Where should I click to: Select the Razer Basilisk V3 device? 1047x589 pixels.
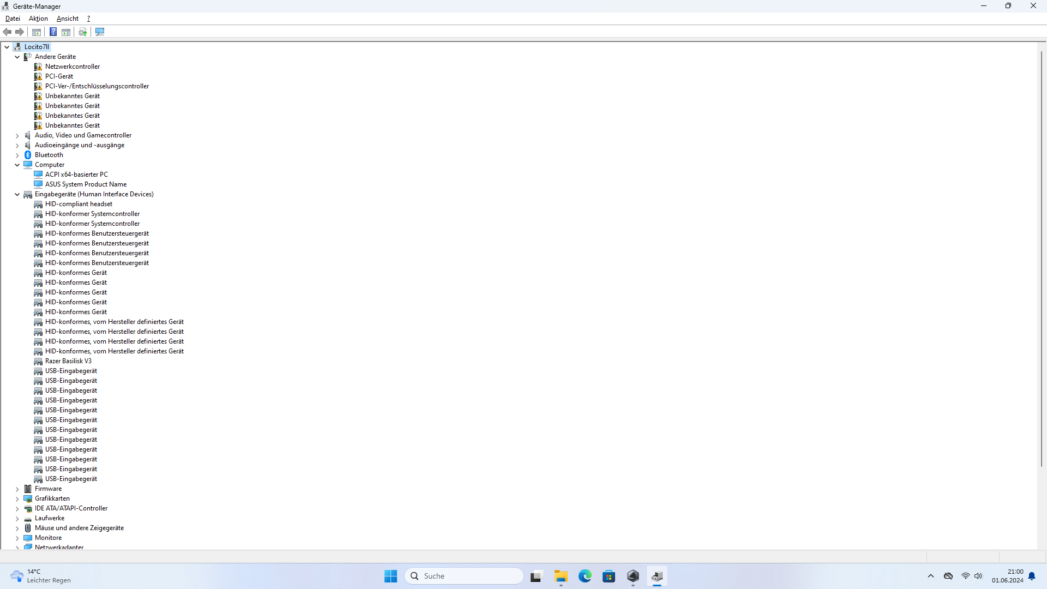click(68, 361)
